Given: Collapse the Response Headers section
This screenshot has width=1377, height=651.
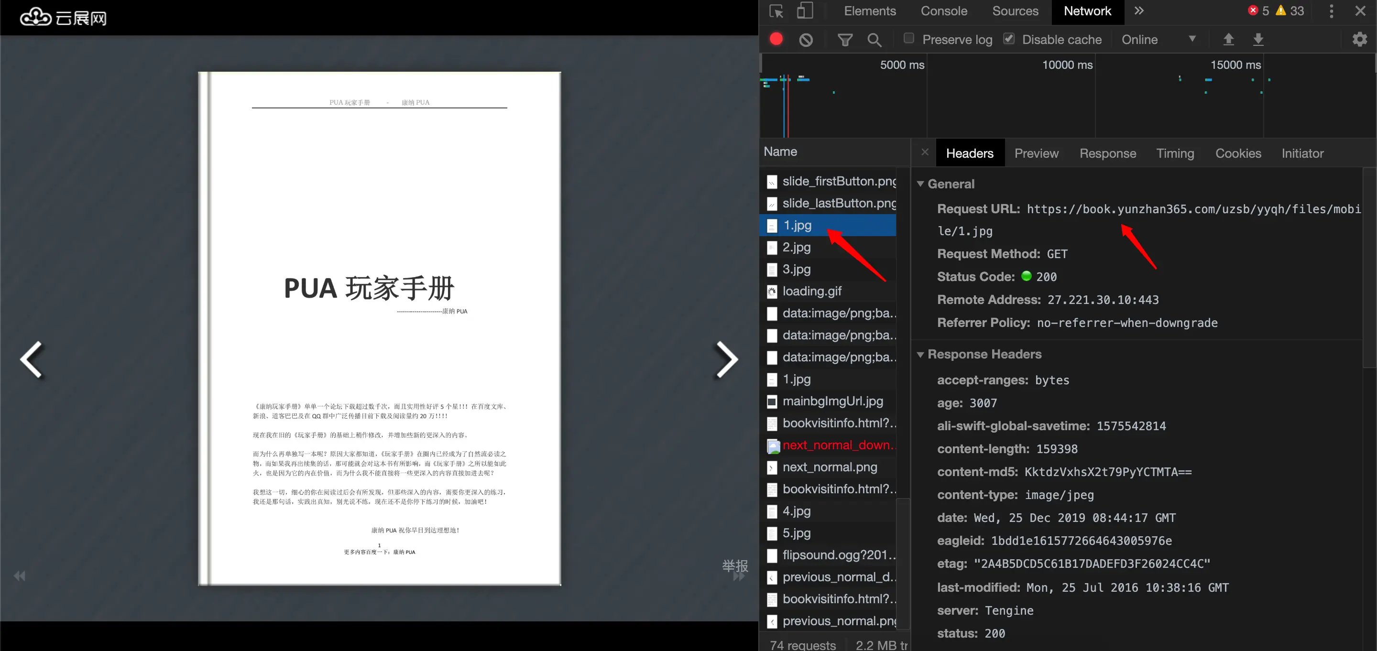Looking at the screenshot, I should (x=920, y=354).
